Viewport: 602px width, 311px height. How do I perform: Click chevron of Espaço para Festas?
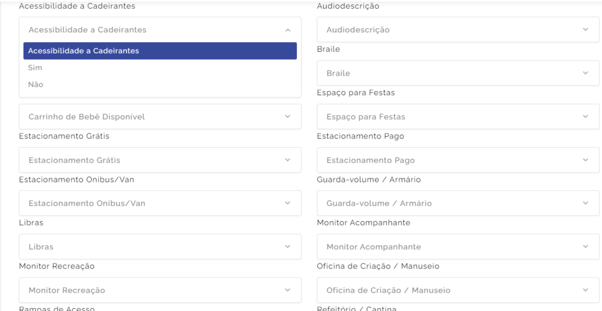pos(586,116)
